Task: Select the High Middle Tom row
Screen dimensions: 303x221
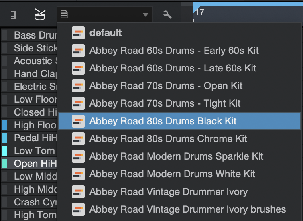Action: 29,189
